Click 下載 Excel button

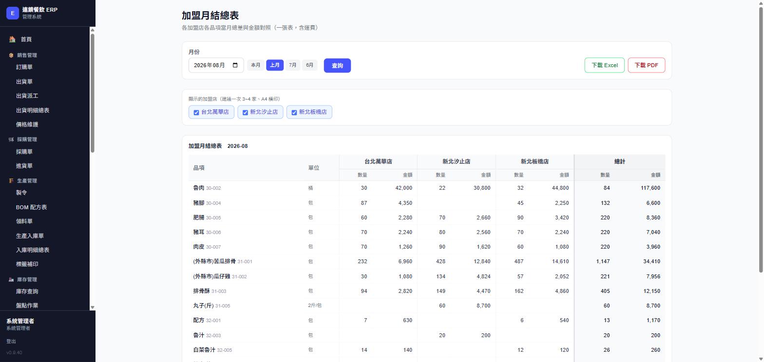605,65
